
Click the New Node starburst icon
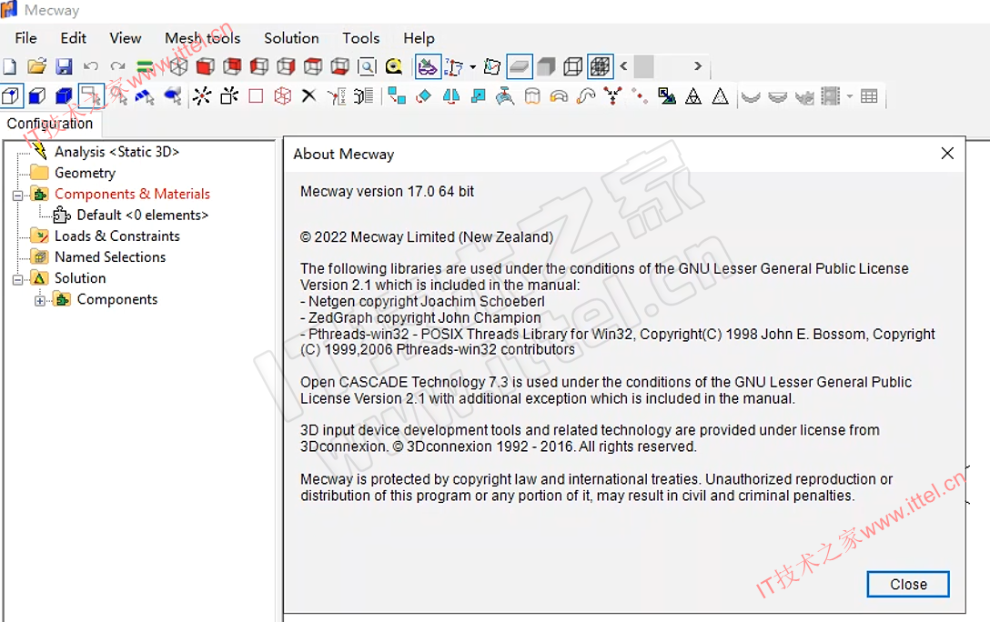[x=202, y=95]
